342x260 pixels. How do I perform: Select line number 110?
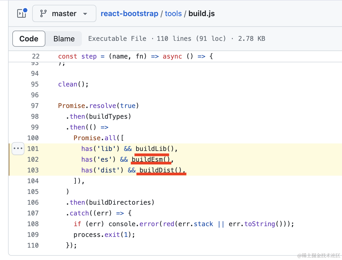point(33,245)
